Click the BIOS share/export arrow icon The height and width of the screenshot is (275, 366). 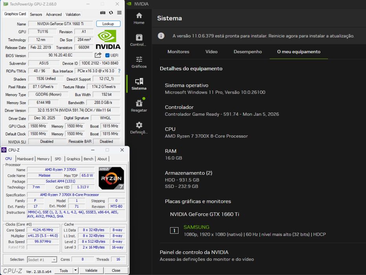[x=98, y=55]
